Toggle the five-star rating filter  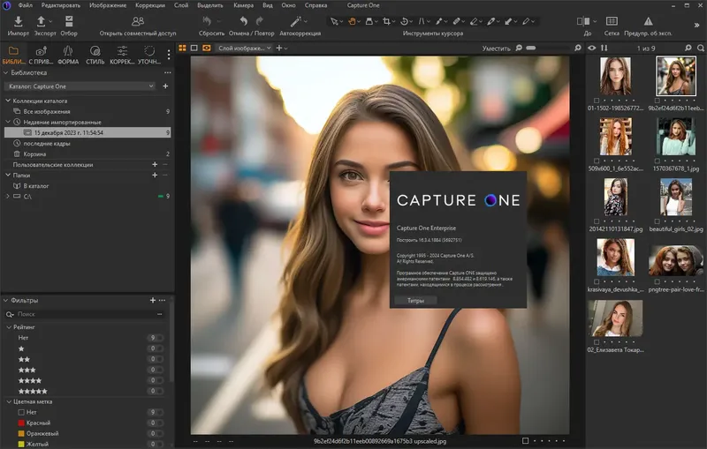coord(34,391)
